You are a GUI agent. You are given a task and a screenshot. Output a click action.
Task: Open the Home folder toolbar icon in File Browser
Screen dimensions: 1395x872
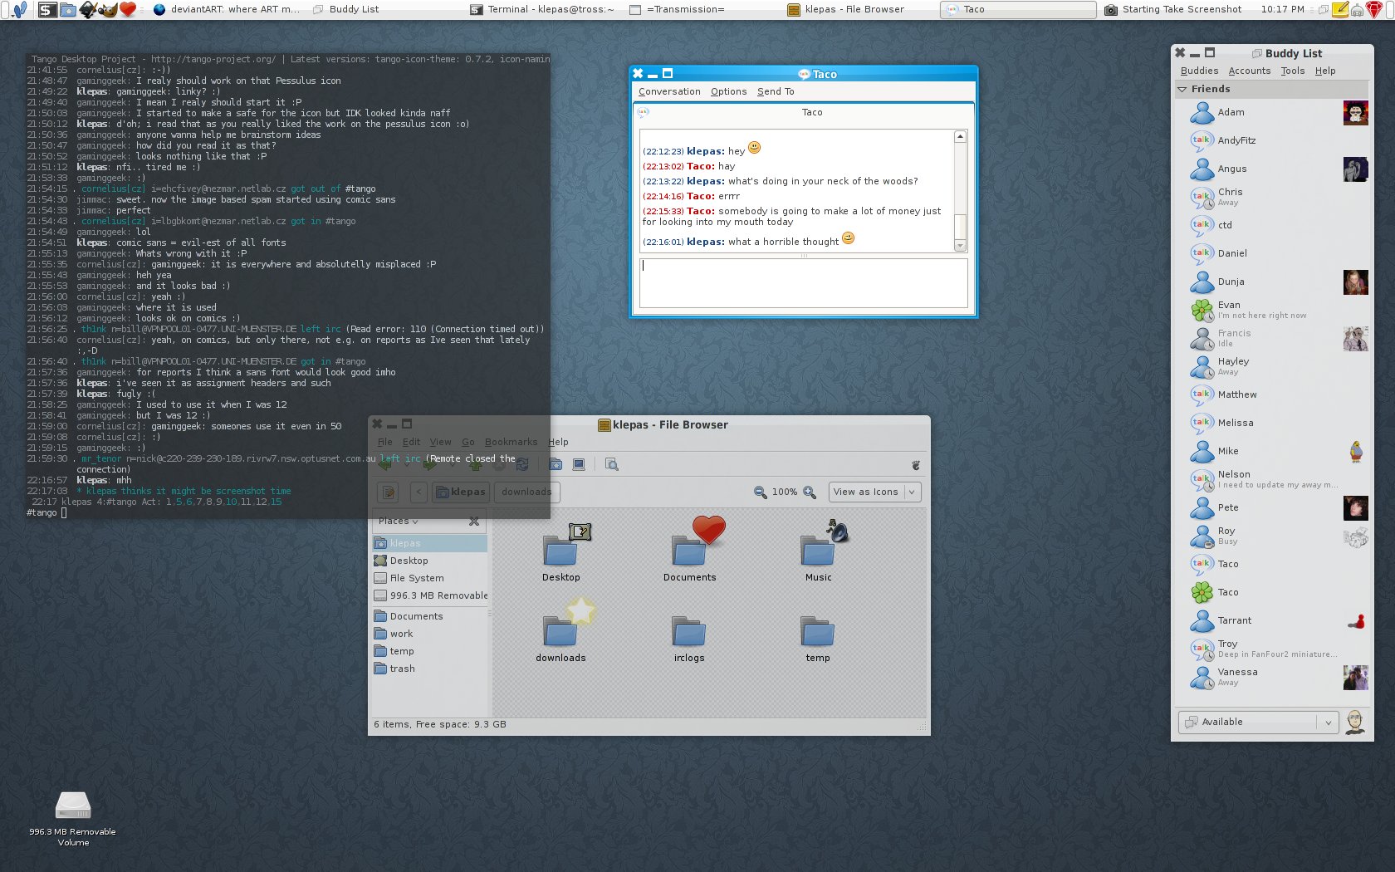(x=556, y=464)
